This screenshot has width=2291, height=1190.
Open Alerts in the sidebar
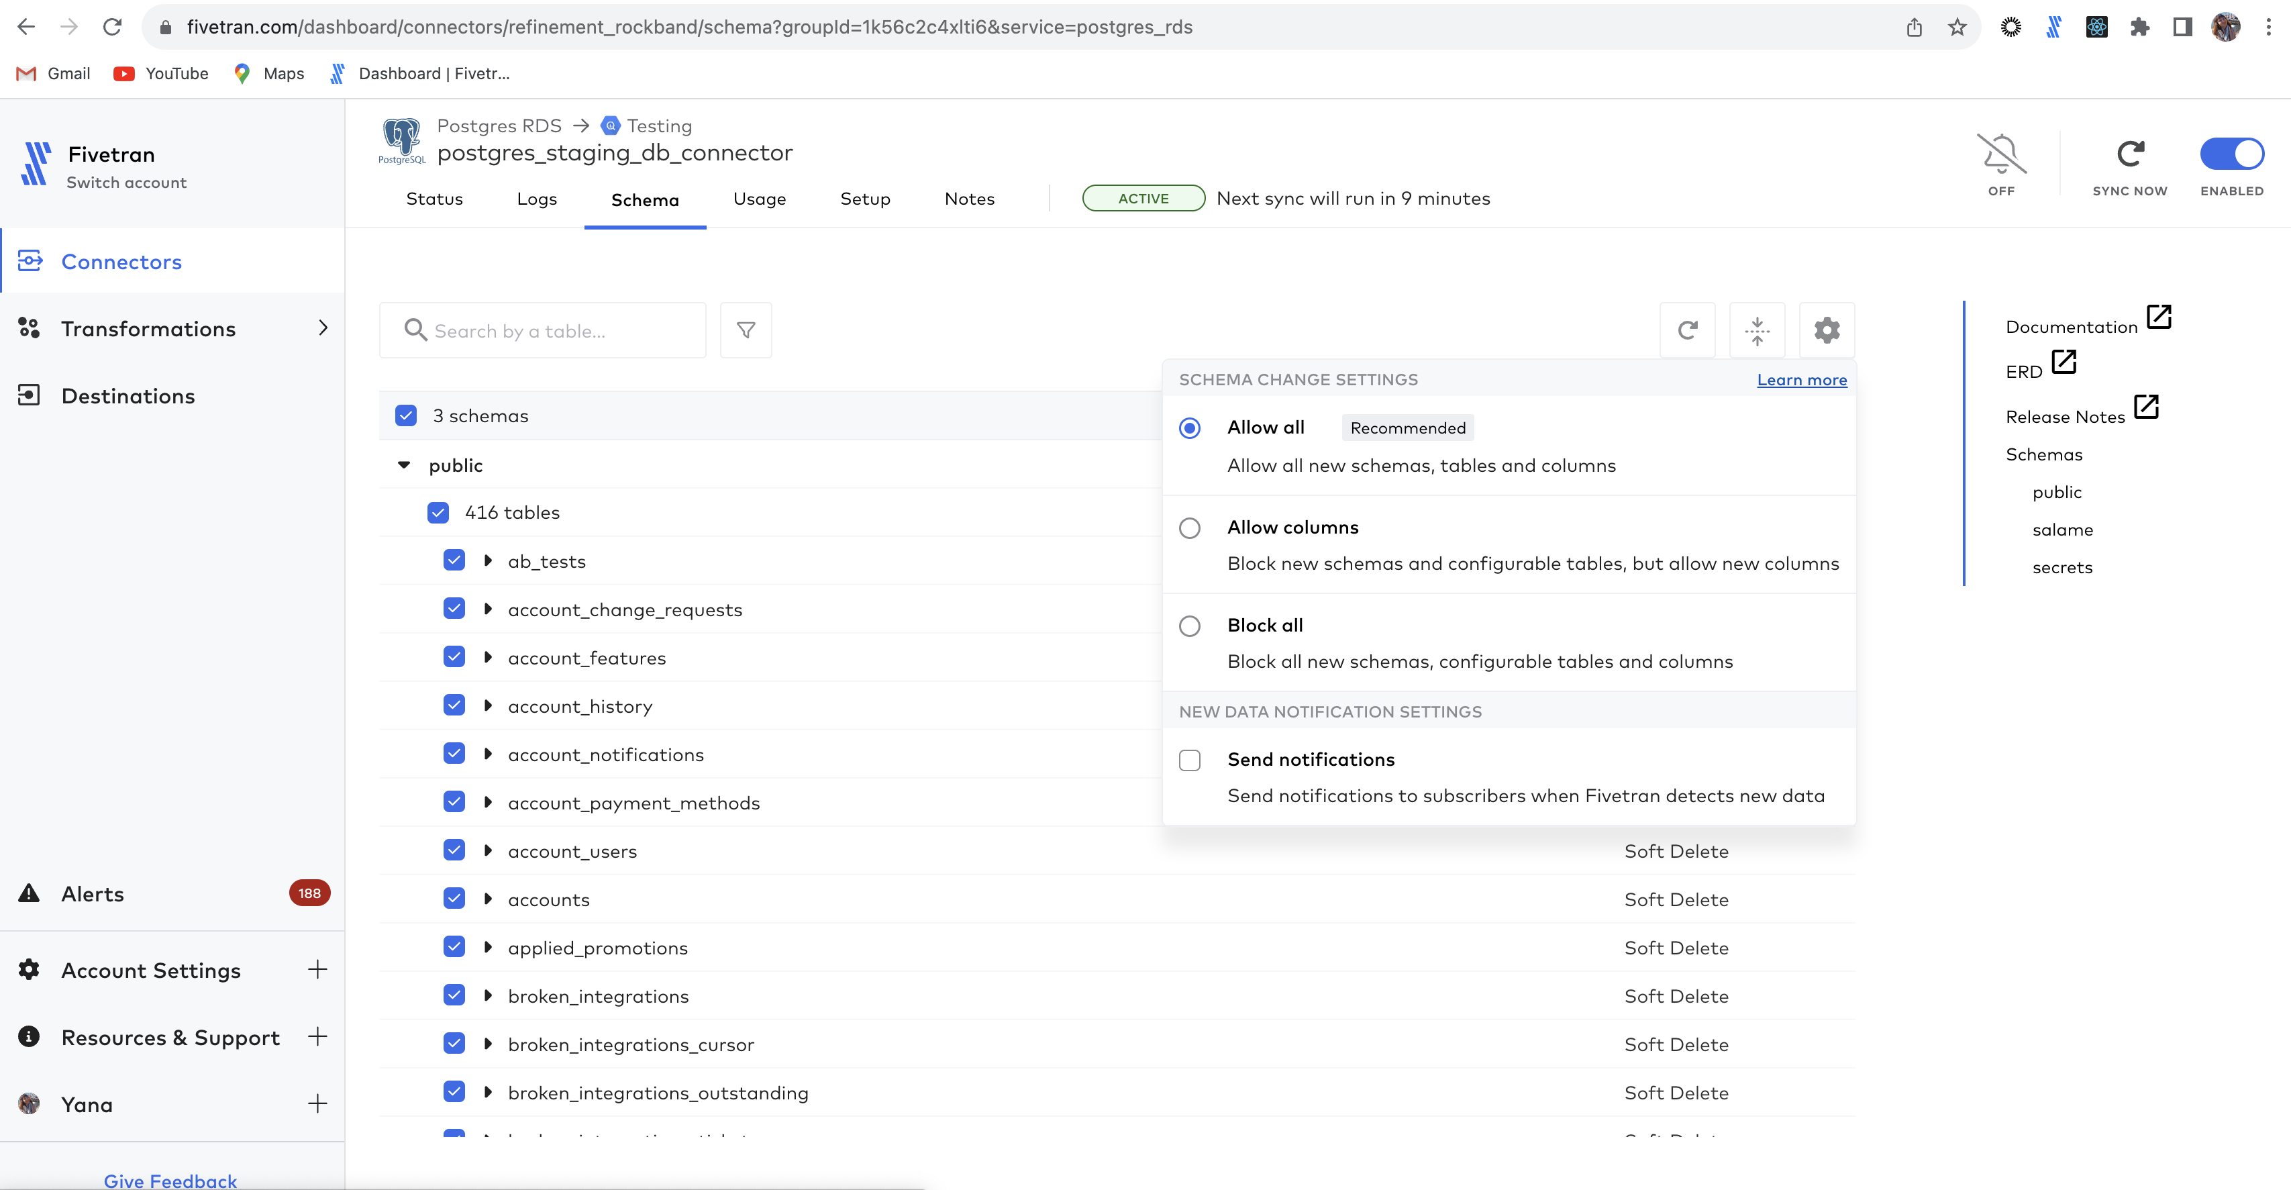[93, 894]
